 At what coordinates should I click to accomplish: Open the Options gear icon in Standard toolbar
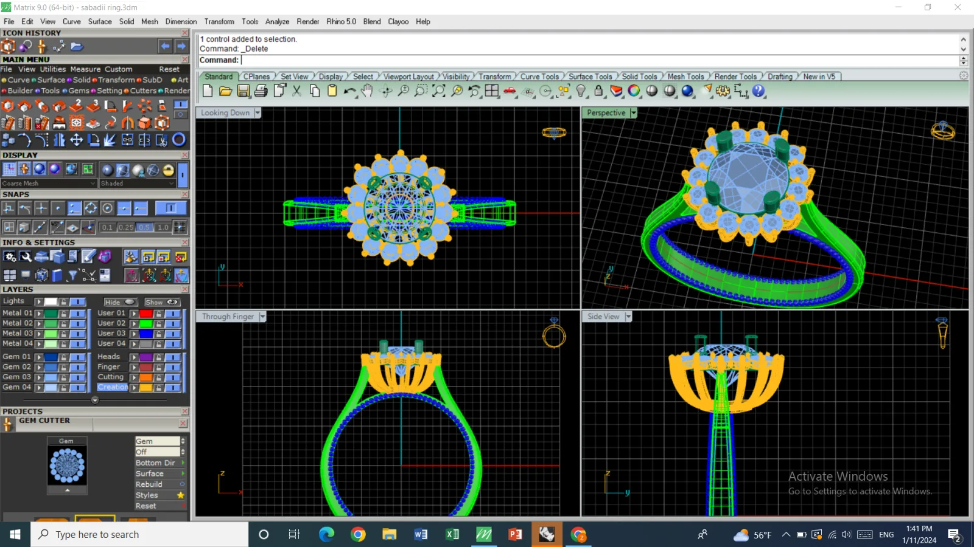[x=723, y=91]
